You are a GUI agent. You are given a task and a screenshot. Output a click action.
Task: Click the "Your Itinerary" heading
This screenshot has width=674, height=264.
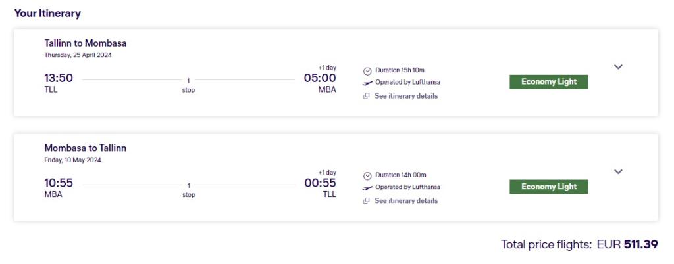click(47, 13)
